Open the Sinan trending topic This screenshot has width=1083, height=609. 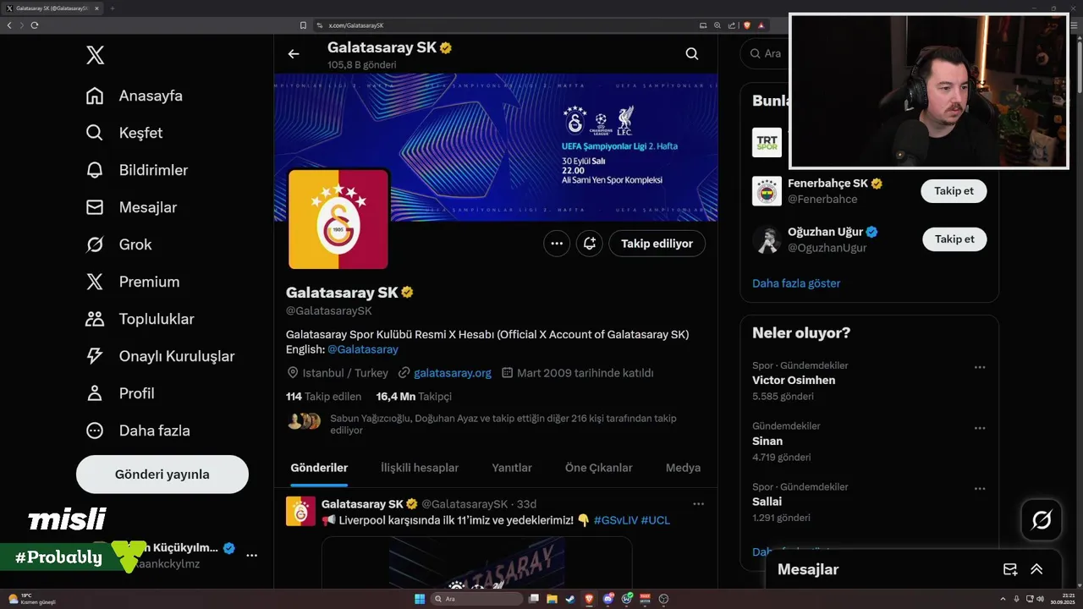pyautogui.click(x=767, y=442)
